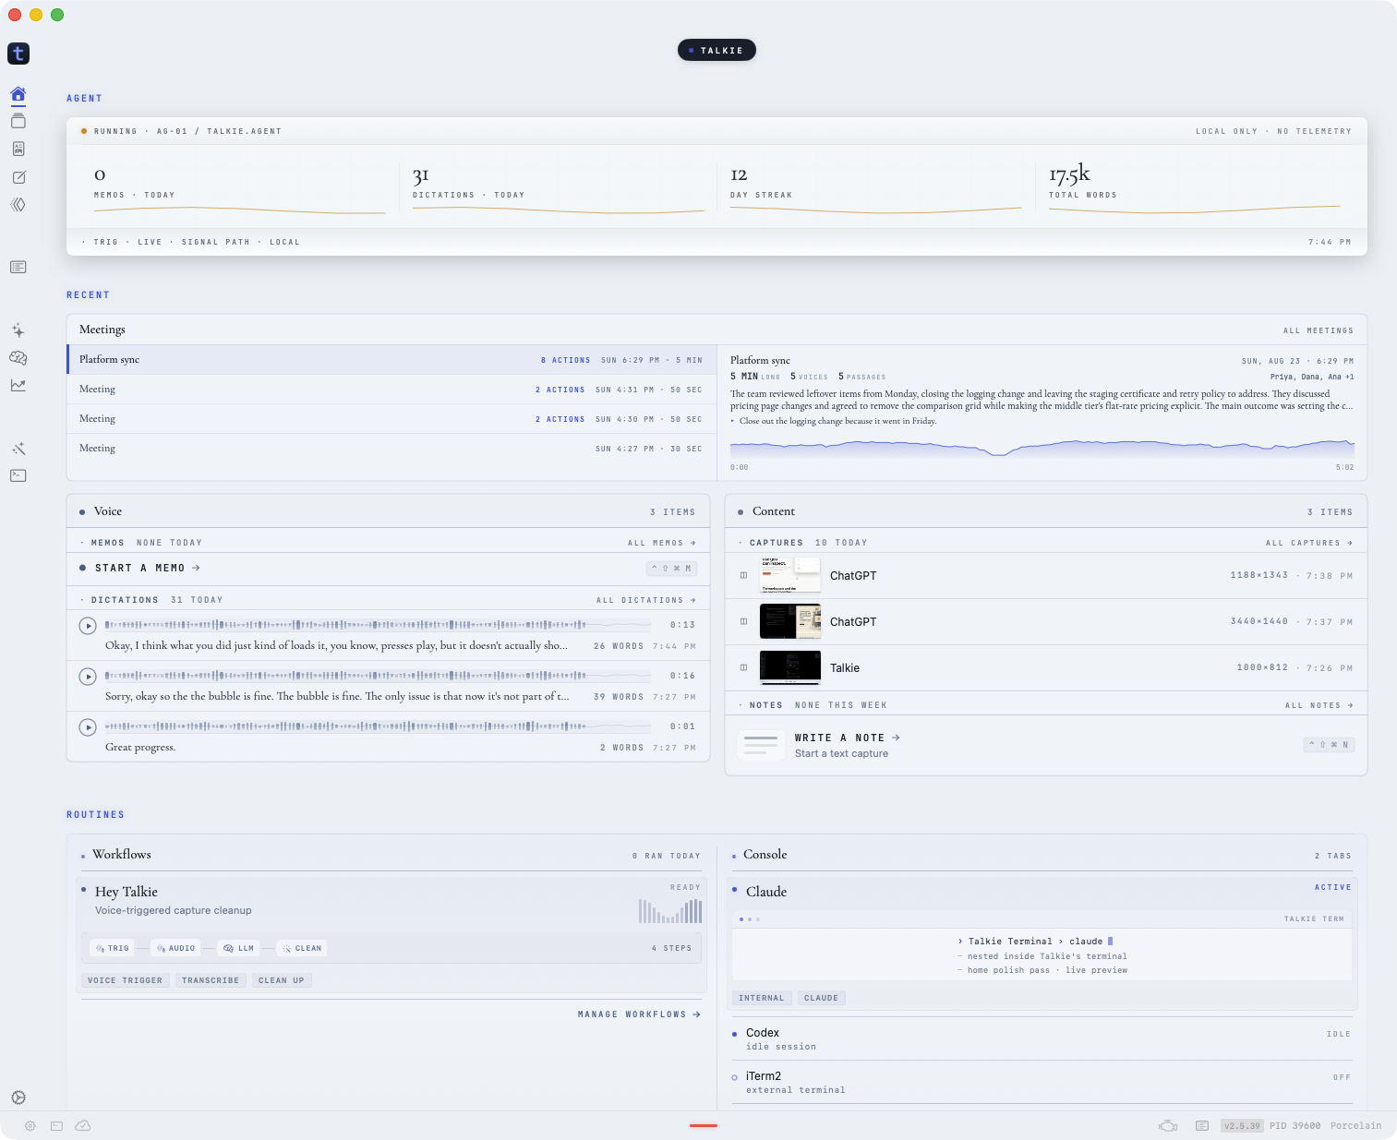Click the icon beside the 7:38 PM ChatGPT capture
The width and height of the screenshot is (1397, 1140).
[x=743, y=575]
